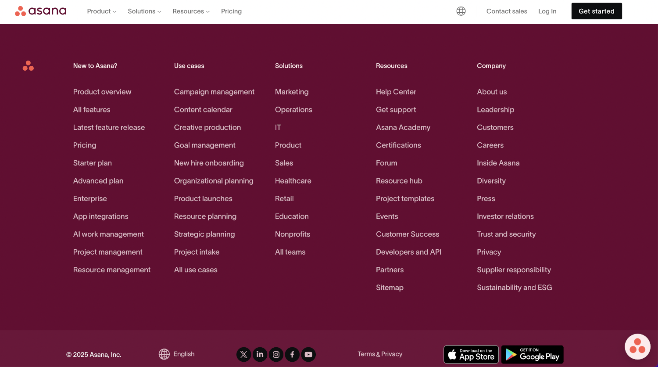Open the All features link

tap(92, 110)
